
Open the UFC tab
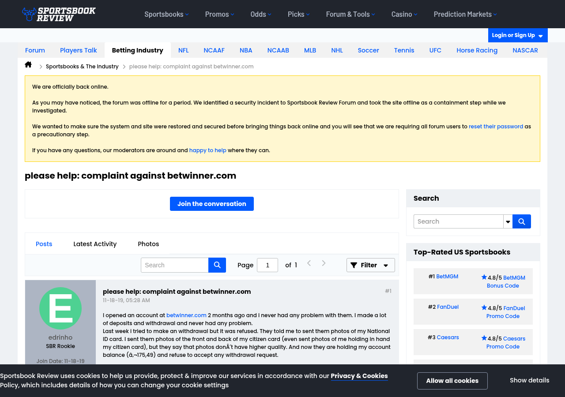pyautogui.click(x=435, y=50)
